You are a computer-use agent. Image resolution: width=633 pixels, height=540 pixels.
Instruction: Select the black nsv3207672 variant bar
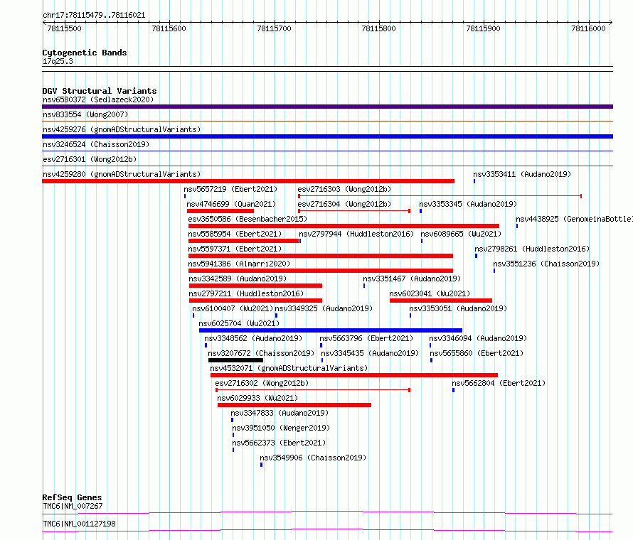point(235,360)
